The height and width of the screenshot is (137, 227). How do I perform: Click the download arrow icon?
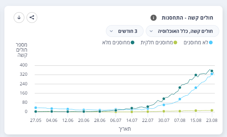[19, 17]
